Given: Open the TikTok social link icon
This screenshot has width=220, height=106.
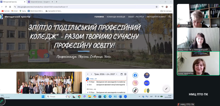Looking at the screenshot, I should (x=135, y=90).
